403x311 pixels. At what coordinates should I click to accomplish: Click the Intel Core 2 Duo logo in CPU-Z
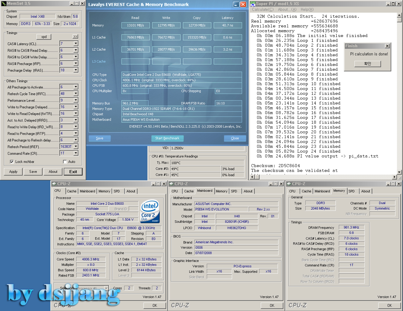[150, 212]
